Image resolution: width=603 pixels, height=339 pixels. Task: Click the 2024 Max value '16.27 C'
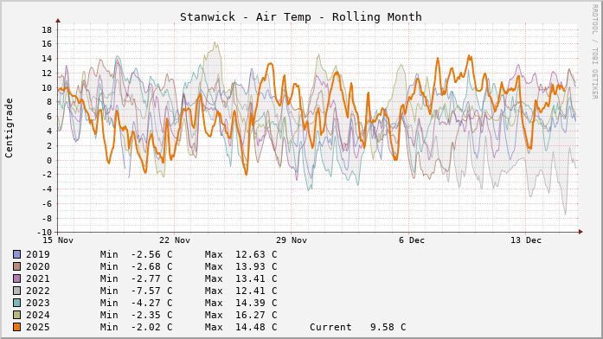(x=256, y=315)
